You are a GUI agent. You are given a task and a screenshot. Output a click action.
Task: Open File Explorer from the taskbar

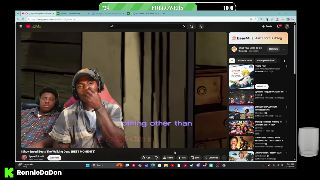click(x=166, y=165)
